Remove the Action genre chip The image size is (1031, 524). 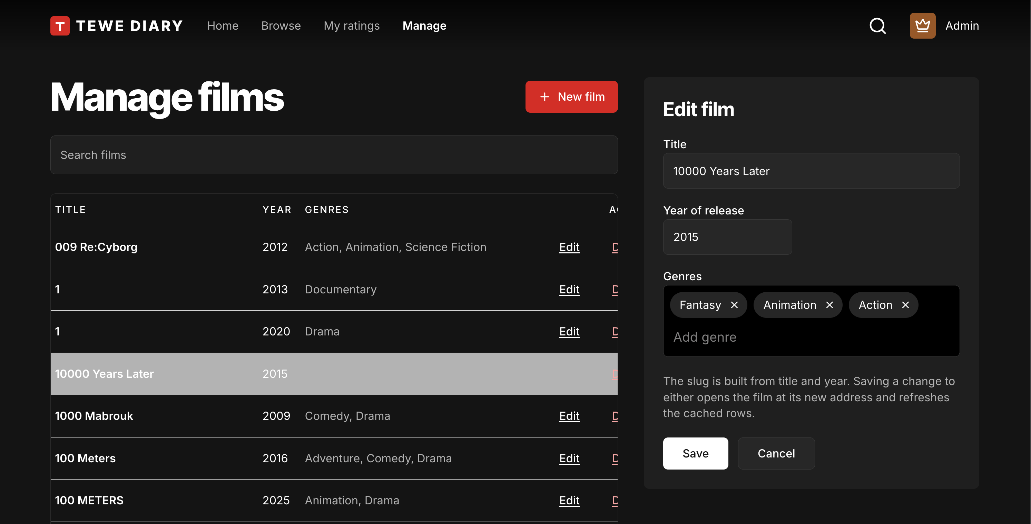tap(905, 305)
